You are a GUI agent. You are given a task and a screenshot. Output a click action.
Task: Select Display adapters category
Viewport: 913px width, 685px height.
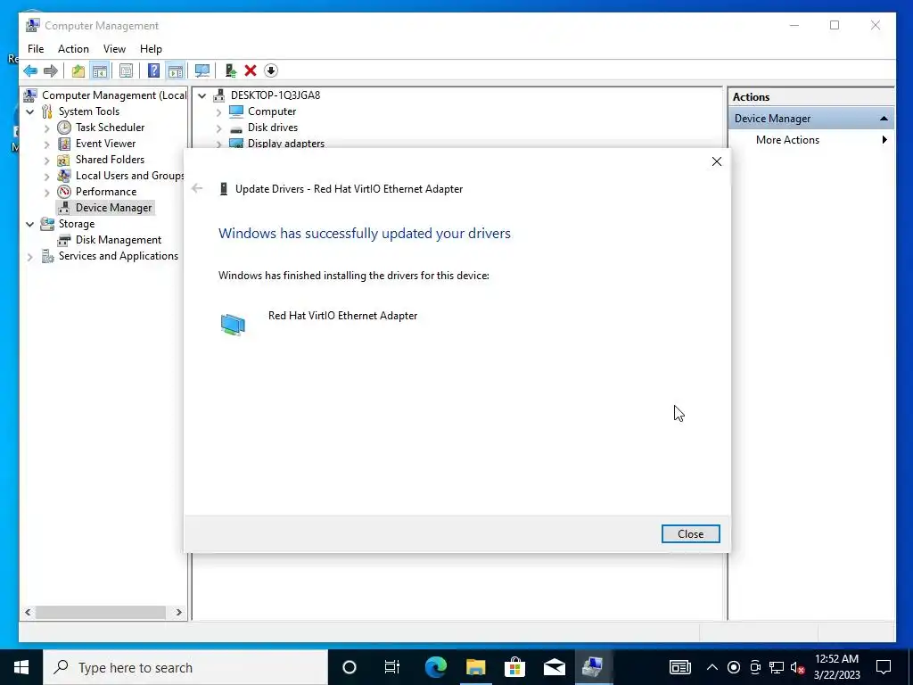point(286,144)
